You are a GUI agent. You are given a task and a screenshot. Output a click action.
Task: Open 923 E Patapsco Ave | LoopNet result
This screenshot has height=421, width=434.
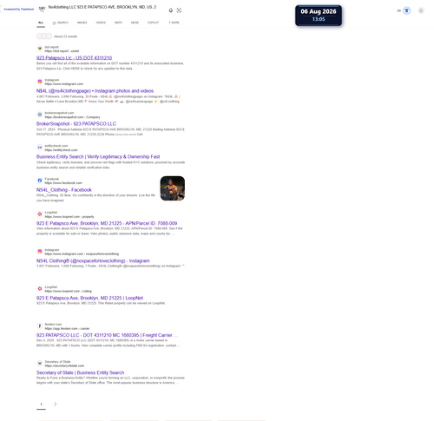point(89,298)
